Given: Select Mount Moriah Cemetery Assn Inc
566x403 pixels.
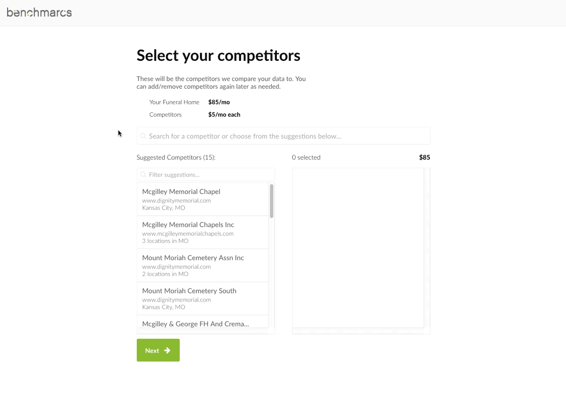Looking at the screenshot, I should click(x=203, y=266).
